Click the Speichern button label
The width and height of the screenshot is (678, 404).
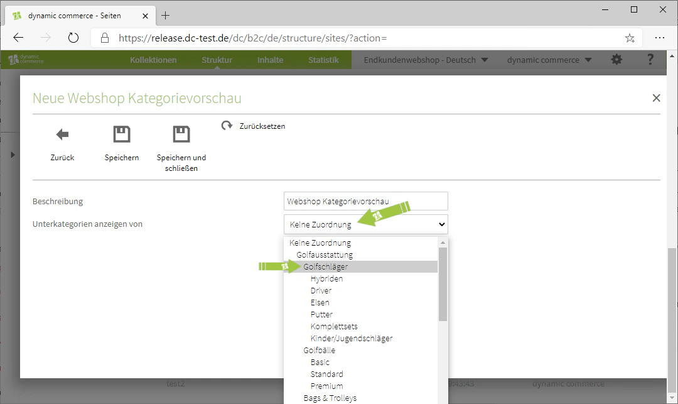(x=122, y=158)
